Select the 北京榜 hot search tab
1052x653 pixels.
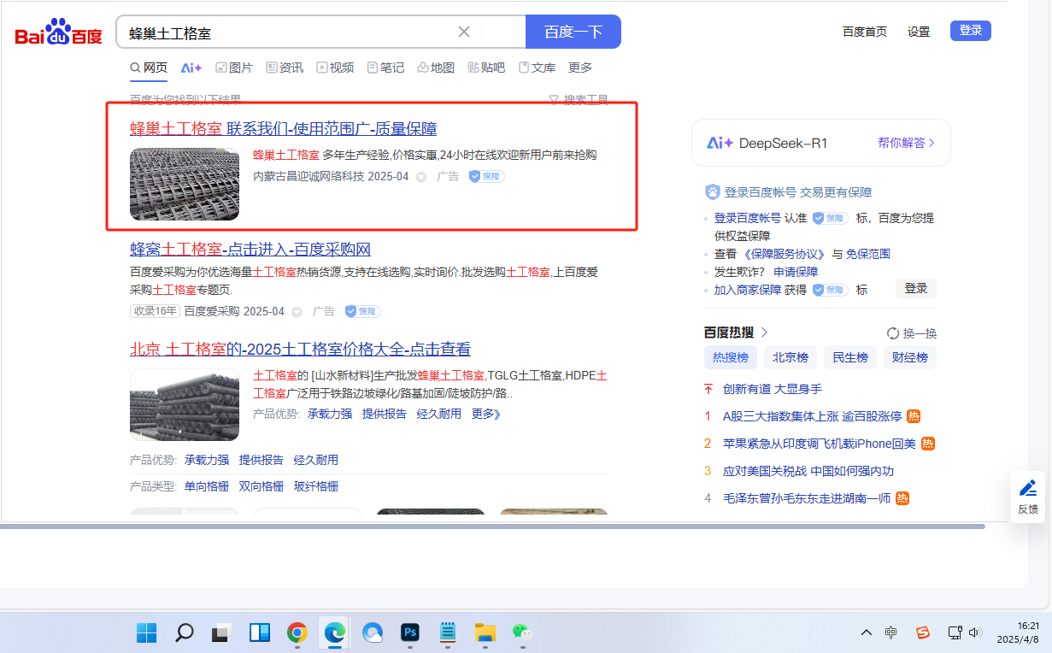click(790, 357)
